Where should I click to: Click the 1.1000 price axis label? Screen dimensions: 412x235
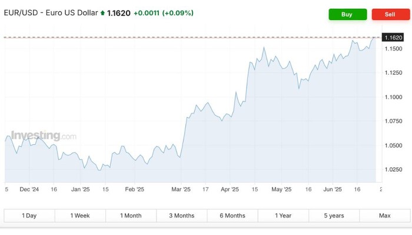pyautogui.click(x=393, y=97)
